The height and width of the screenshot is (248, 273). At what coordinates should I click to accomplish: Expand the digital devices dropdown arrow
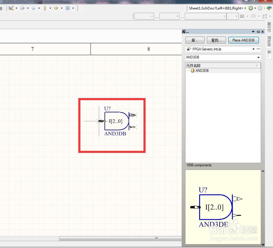(50, 8)
